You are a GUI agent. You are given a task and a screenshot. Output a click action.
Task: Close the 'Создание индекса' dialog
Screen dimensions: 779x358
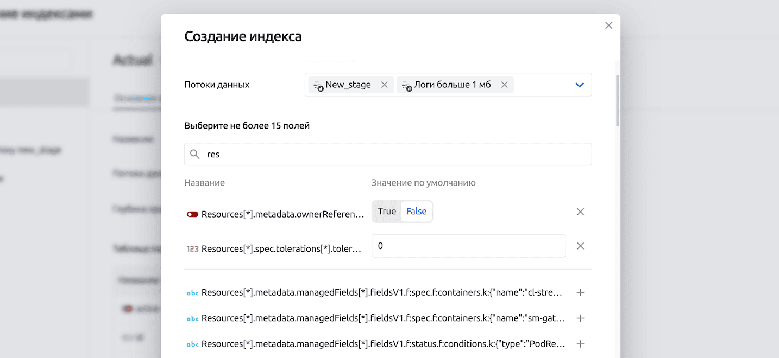(608, 25)
